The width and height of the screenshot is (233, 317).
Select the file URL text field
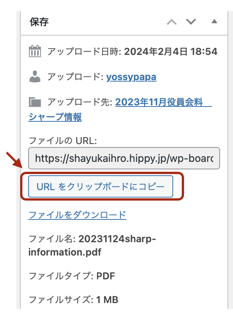tap(124, 158)
